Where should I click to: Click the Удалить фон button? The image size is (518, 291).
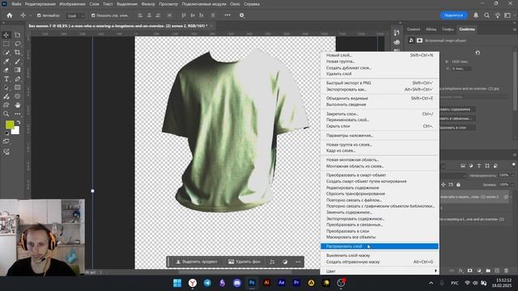tap(244, 262)
